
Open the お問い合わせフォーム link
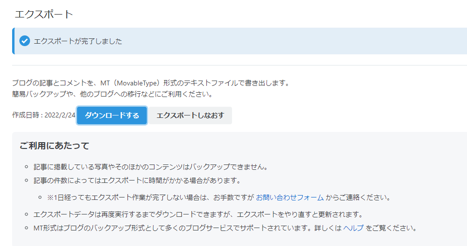tap(290, 197)
